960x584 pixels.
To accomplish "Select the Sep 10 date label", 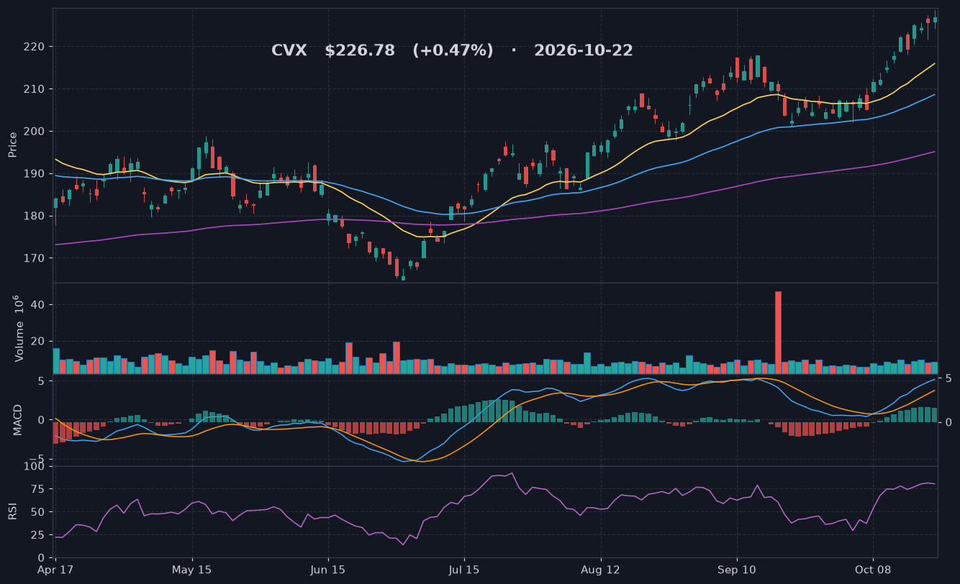I will click(x=737, y=570).
